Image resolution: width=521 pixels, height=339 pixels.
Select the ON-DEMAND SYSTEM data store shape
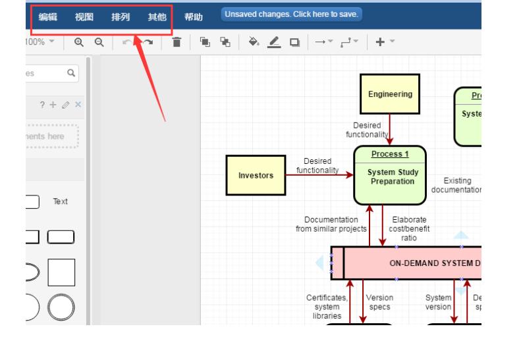click(x=406, y=263)
